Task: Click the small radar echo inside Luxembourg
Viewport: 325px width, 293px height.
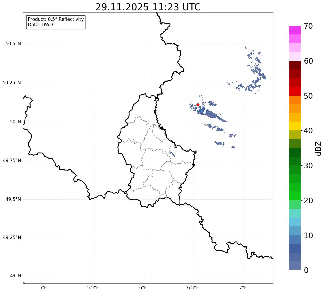Action: pos(173,154)
